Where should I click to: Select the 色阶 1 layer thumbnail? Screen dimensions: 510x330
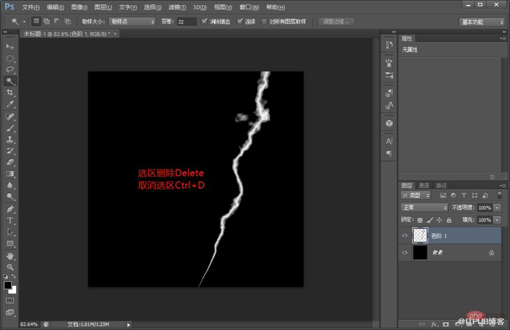pos(420,235)
